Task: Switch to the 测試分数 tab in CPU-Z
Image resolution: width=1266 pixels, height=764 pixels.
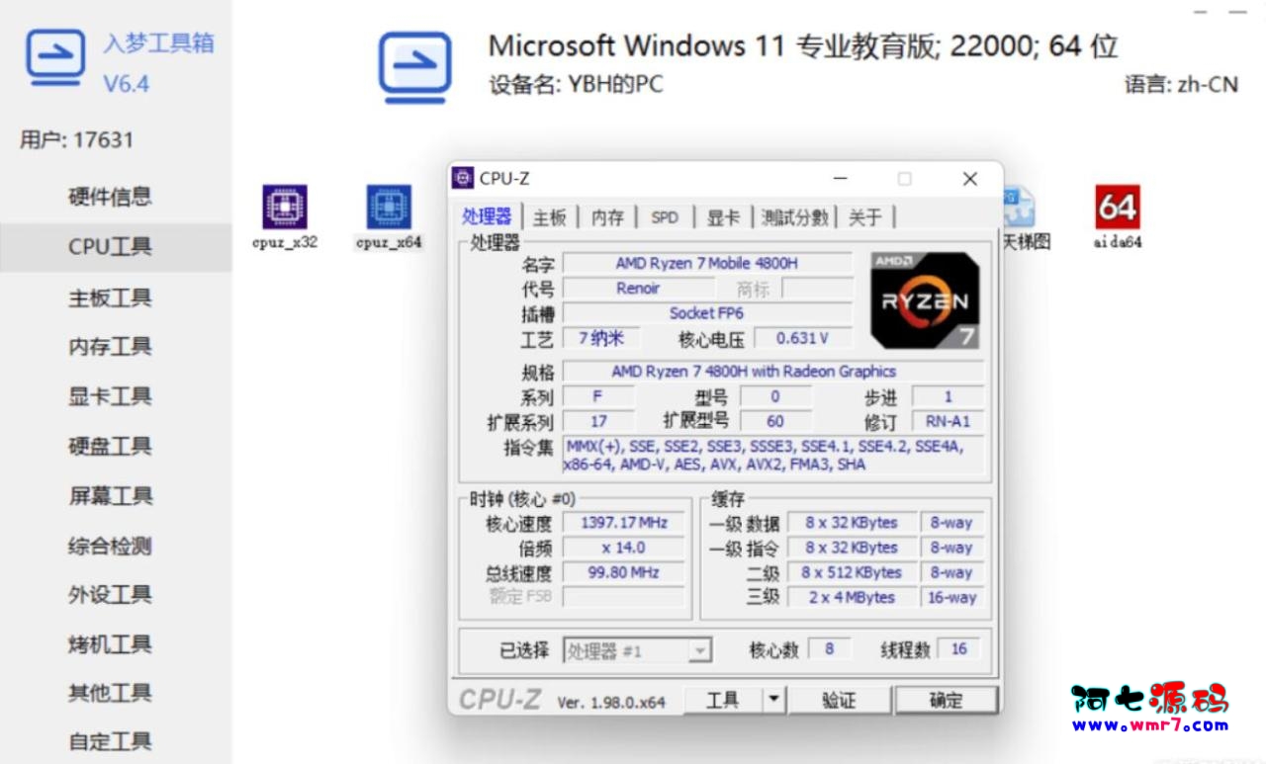Action: coord(795,217)
